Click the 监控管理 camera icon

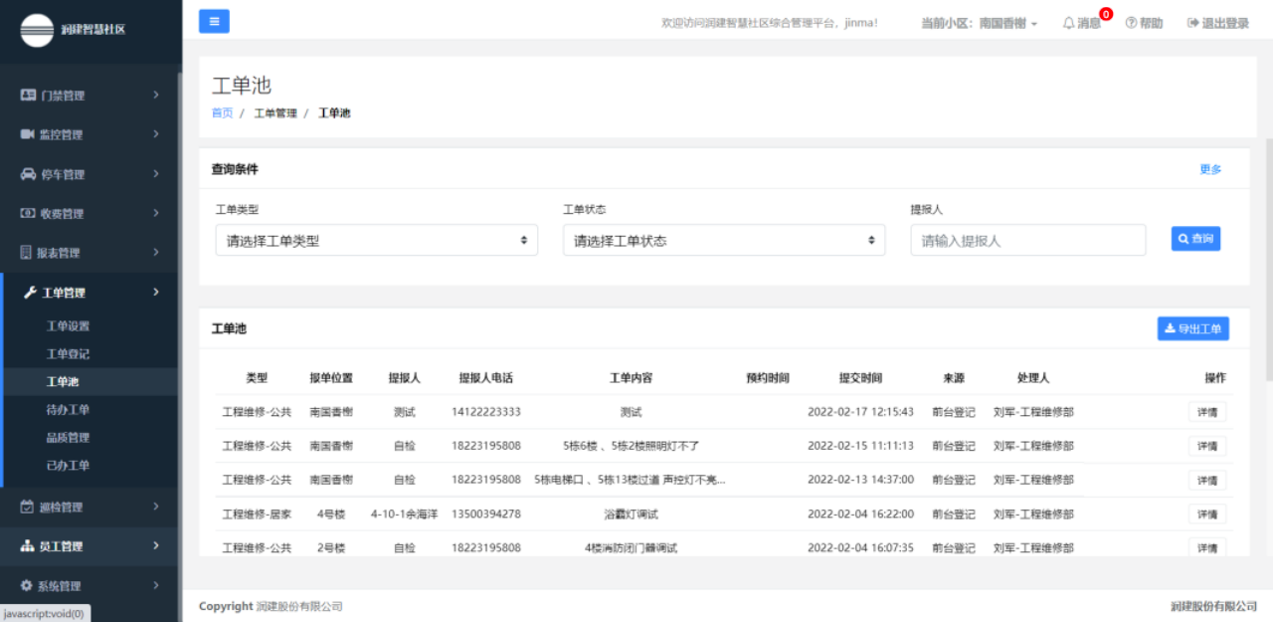[28, 134]
